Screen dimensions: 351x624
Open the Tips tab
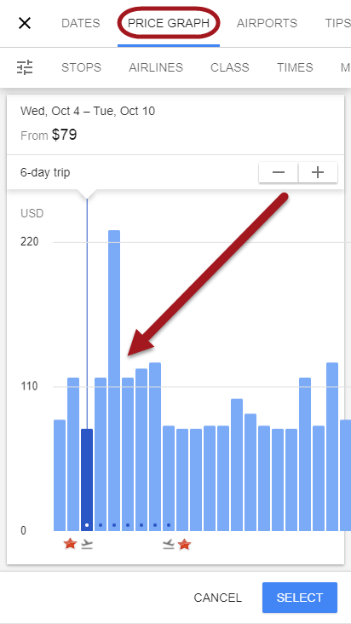point(337,23)
